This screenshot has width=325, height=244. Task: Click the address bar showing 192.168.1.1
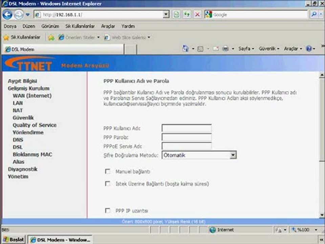(x=98, y=15)
